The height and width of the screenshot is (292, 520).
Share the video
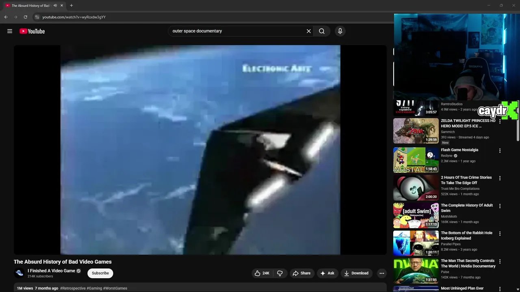click(301, 273)
